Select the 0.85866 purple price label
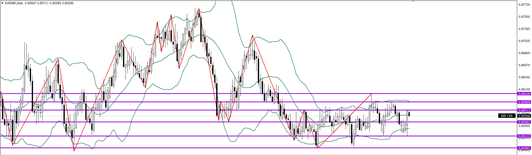Screen dimensions: 532x155 point(524,102)
